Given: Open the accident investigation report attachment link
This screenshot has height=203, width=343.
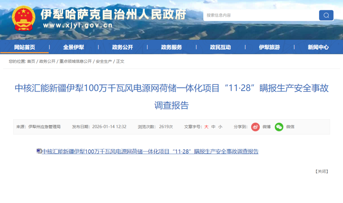Looking at the screenshot, I should point(150,152).
